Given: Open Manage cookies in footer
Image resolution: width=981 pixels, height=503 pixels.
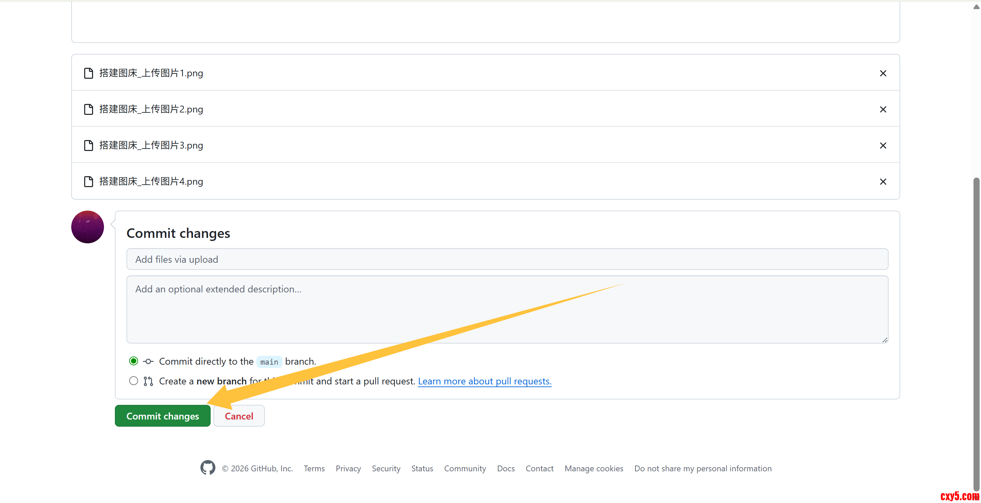Looking at the screenshot, I should click(593, 468).
